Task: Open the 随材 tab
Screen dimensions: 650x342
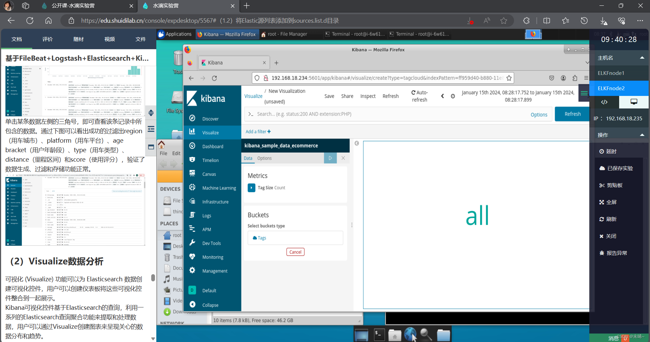Action: [x=79, y=39]
